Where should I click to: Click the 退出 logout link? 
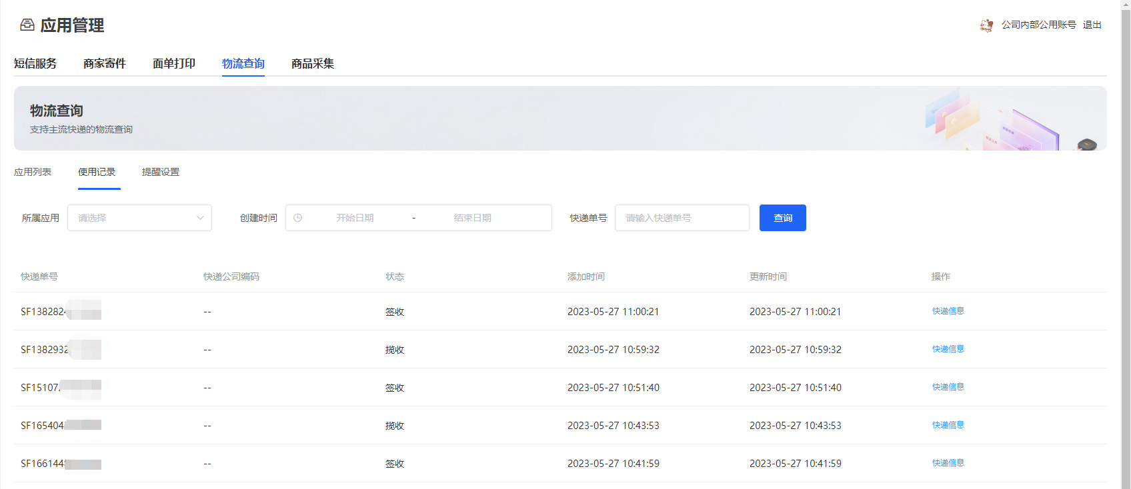1092,25
